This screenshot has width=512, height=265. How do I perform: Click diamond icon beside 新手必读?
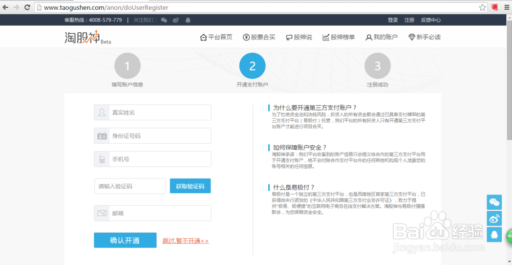[412, 37]
